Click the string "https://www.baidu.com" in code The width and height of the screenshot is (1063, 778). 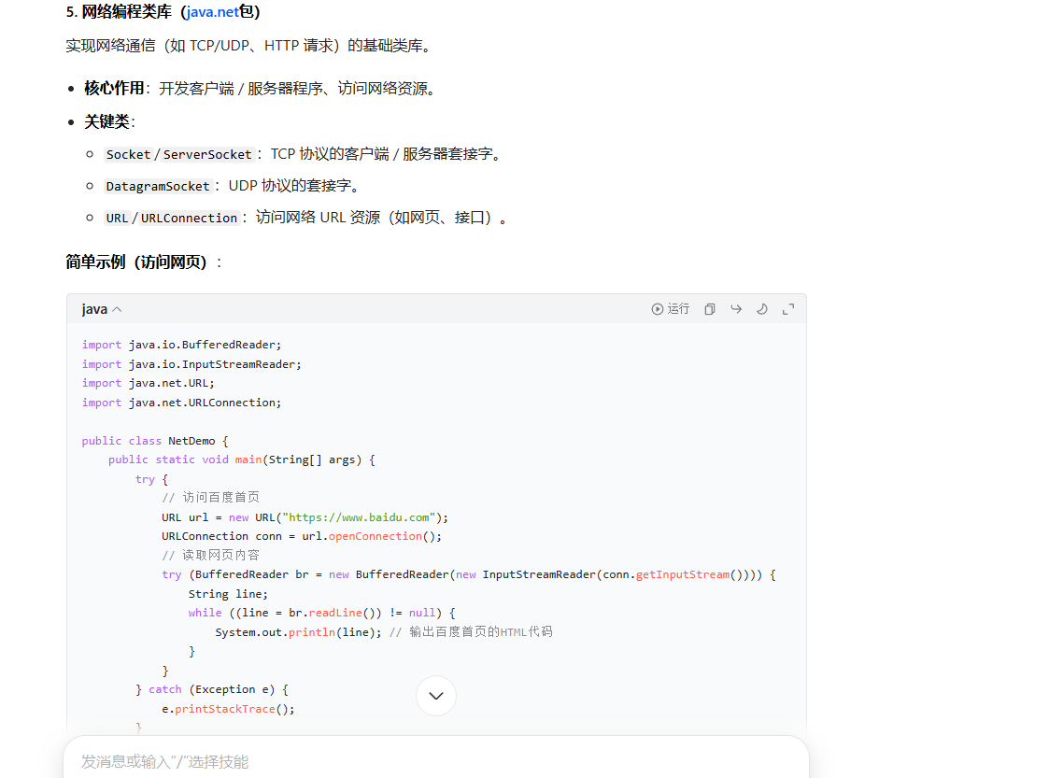pyautogui.click(x=359, y=517)
